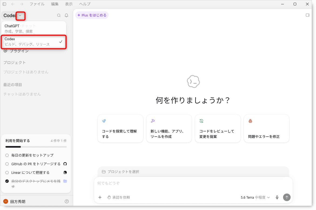The width and height of the screenshot is (316, 210).
Task: Select the Linear について把握する circle
Action: point(7,172)
